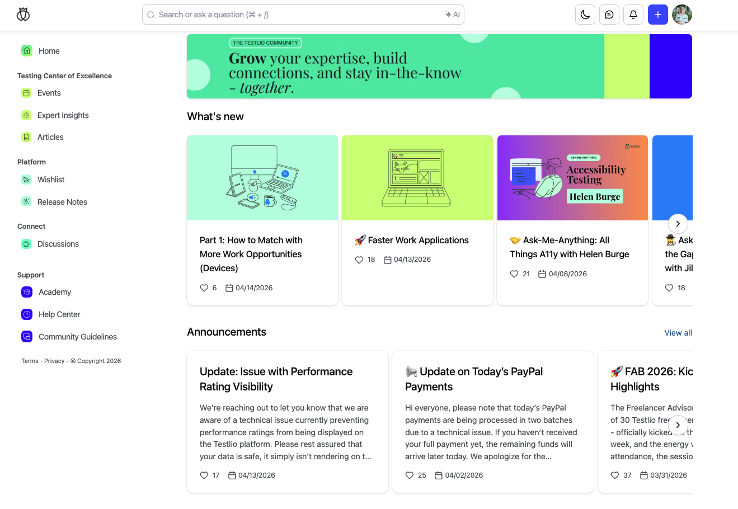Screen dimensions: 738x509
Task: Like the FAB 2026 announcement heart
Action: pos(615,475)
